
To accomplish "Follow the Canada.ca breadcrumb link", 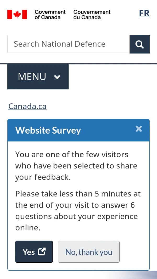I will pyautogui.click(x=27, y=106).
